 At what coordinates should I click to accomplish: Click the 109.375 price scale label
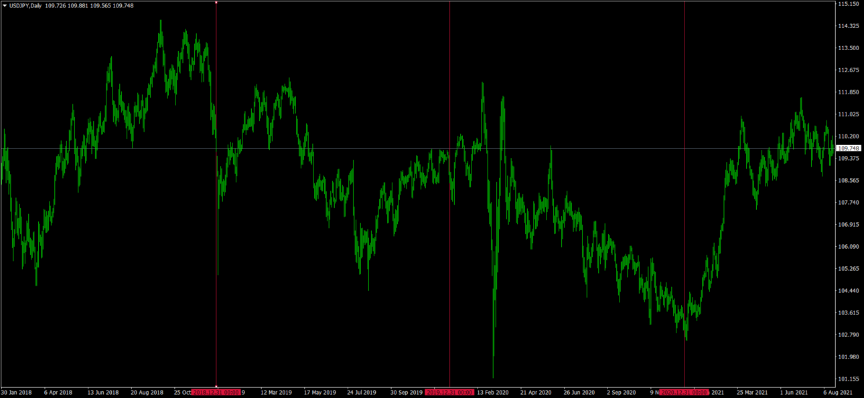pyautogui.click(x=848, y=159)
